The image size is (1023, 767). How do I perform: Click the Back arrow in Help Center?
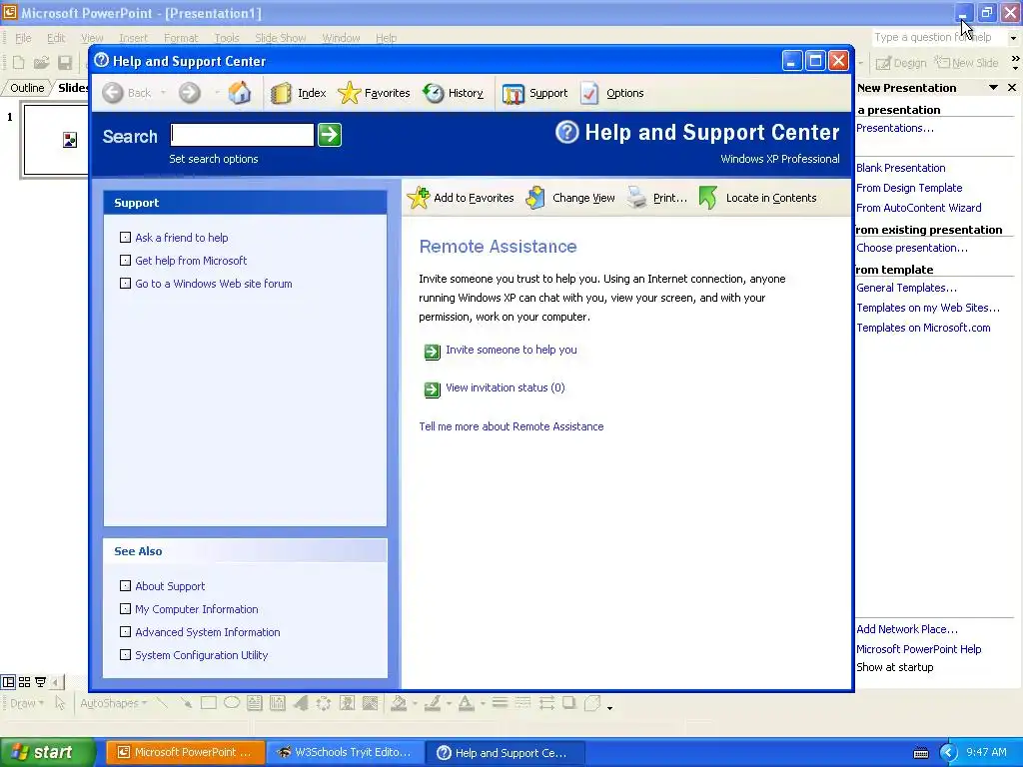(x=113, y=93)
